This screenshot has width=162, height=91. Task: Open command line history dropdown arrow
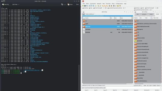pos(160,88)
